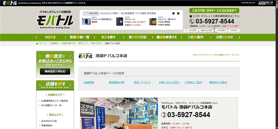278x129 pixels.
Task: Click the large モバトル MobilePhone Selling Shop logo
Action: coord(55,22)
